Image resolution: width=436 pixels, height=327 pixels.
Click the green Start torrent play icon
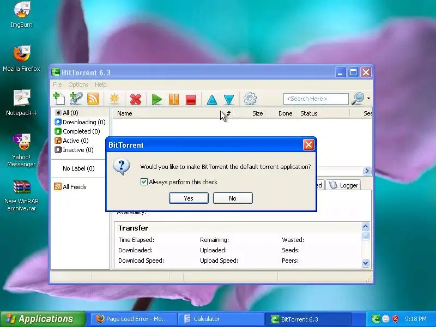pyautogui.click(x=156, y=99)
